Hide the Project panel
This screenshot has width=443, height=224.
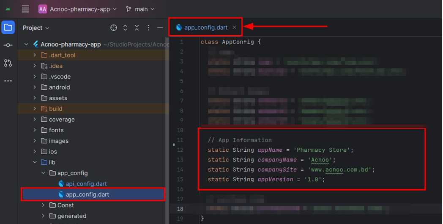160,28
